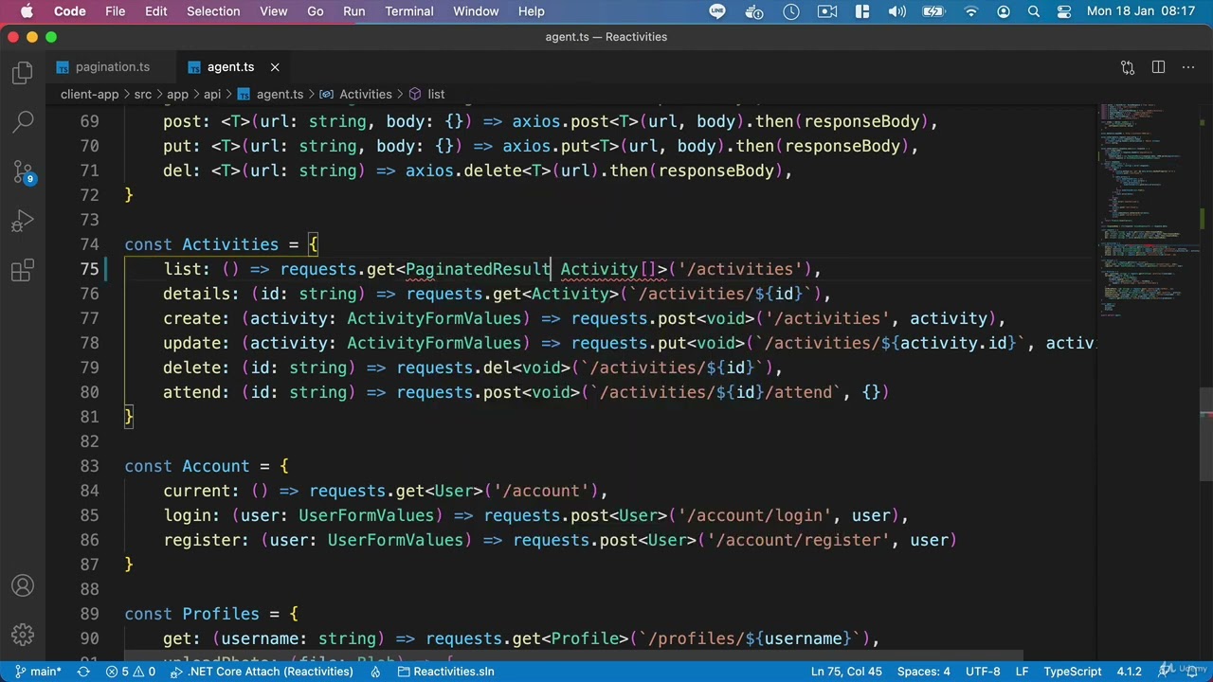Open the Go menu
The width and height of the screenshot is (1213, 682).
[x=315, y=11]
